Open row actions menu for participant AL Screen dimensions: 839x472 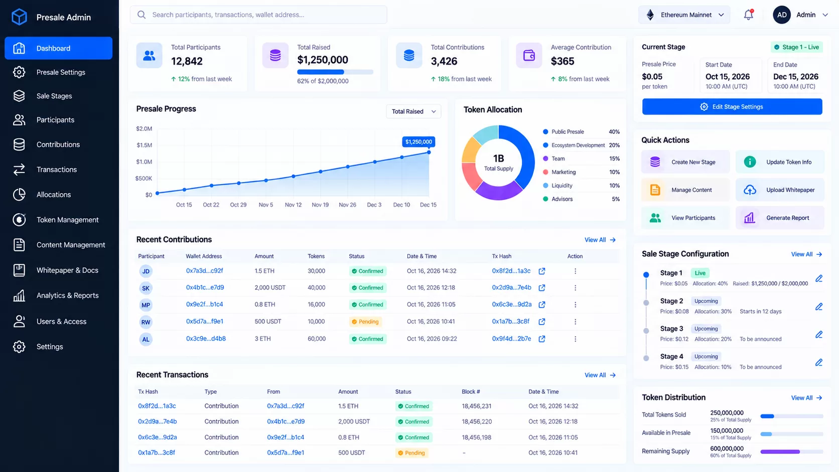[x=575, y=339]
